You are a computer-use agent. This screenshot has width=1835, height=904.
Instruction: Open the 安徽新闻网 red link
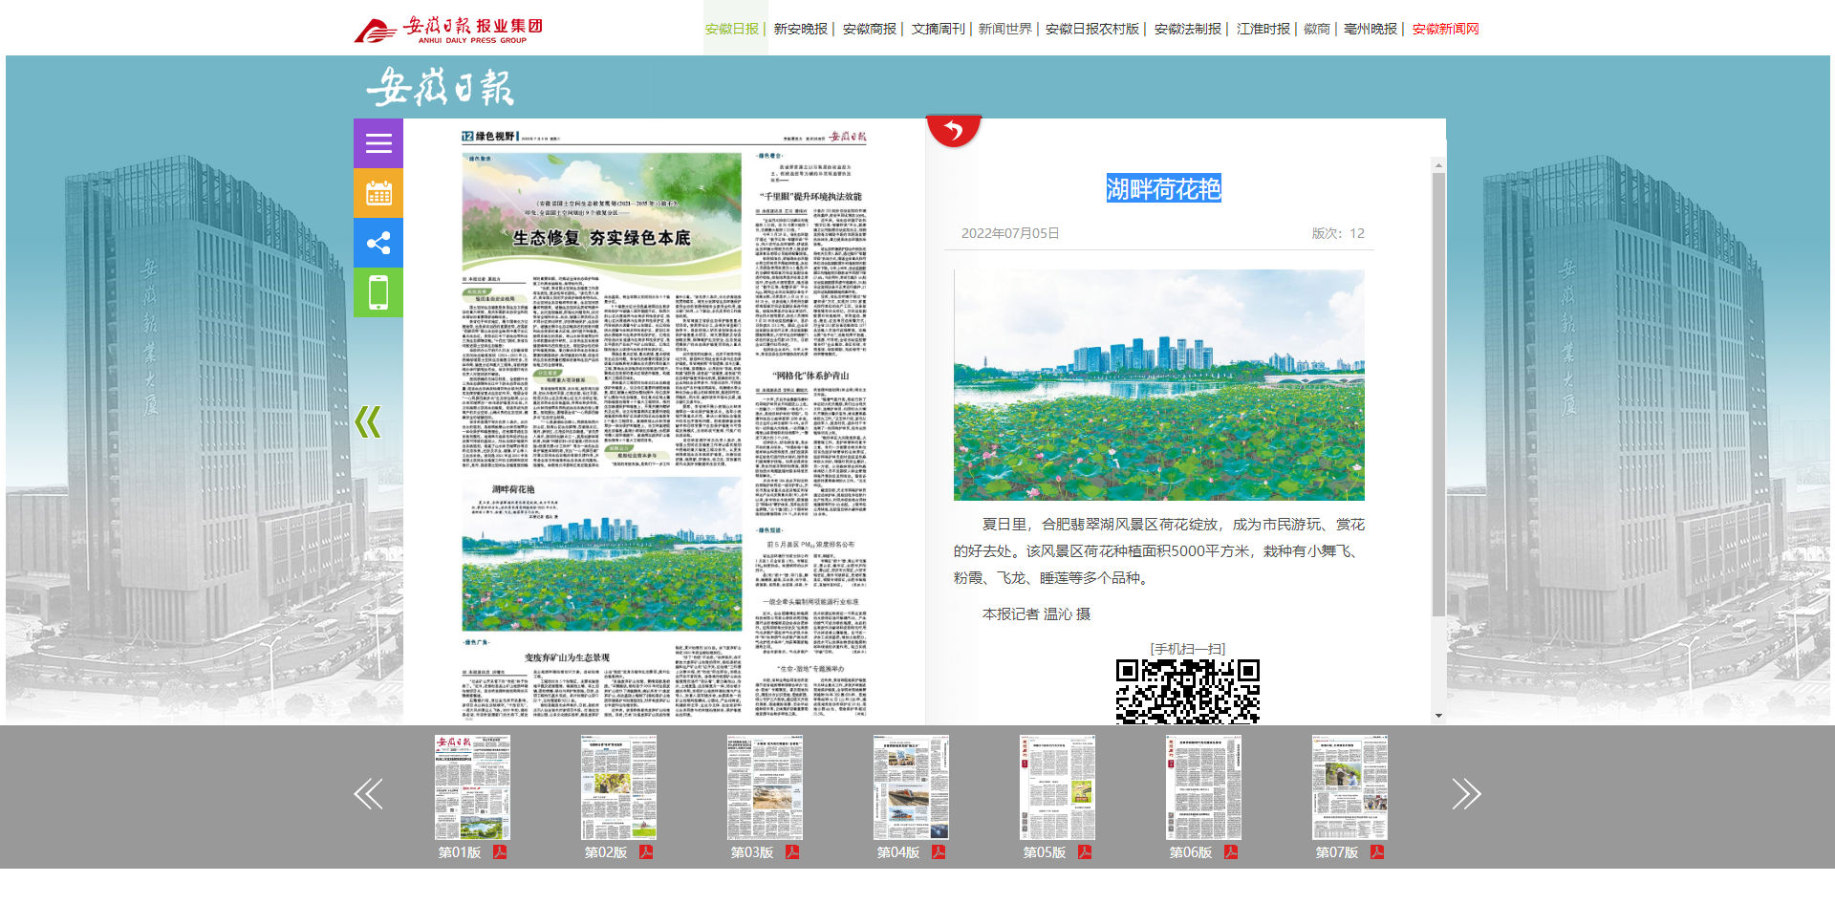(x=1445, y=29)
